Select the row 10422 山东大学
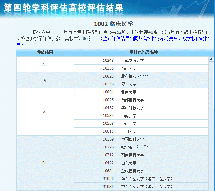The width and height of the screenshot is (215, 191). (x=141, y=163)
